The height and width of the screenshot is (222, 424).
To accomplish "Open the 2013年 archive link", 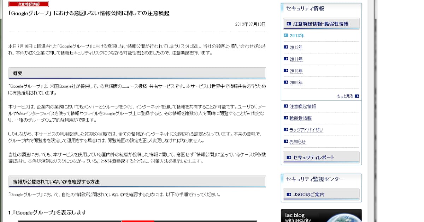I will click(297, 36).
